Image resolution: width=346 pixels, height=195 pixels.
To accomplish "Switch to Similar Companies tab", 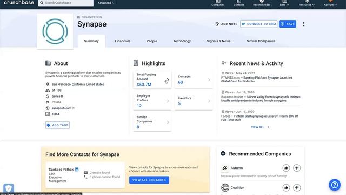I will tap(261, 41).
